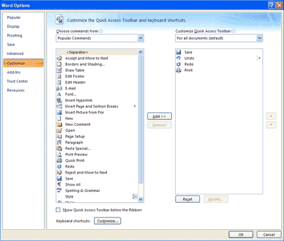Select the New Comment icon
The height and width of the screenshot is (241, 284).
coord(59,125)
